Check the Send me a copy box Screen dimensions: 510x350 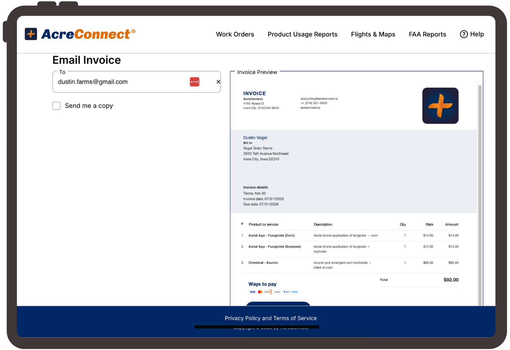(56, 106)
